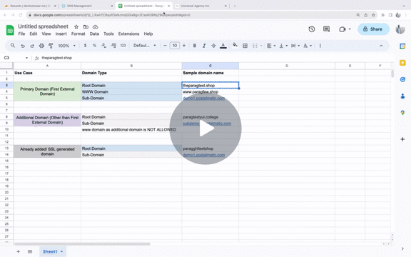This screenshot has width=411, height=257.
Task: Open the Insert menu
Action: 61,34
